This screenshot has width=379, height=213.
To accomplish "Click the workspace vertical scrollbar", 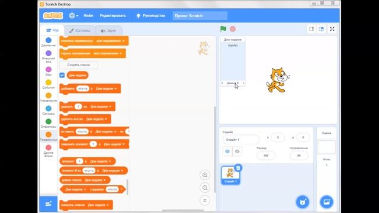I will click(x=214, y=150).
